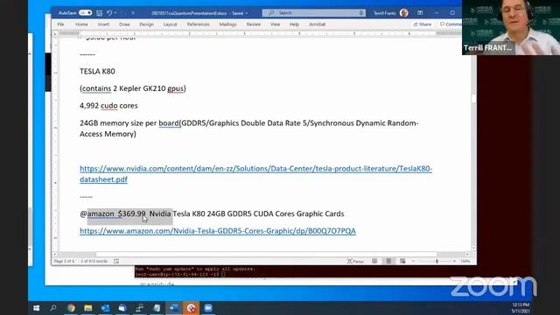This screenshot has height=315, width=560.
Task: Click the Save icon in title bar
Action: [99, 13]
